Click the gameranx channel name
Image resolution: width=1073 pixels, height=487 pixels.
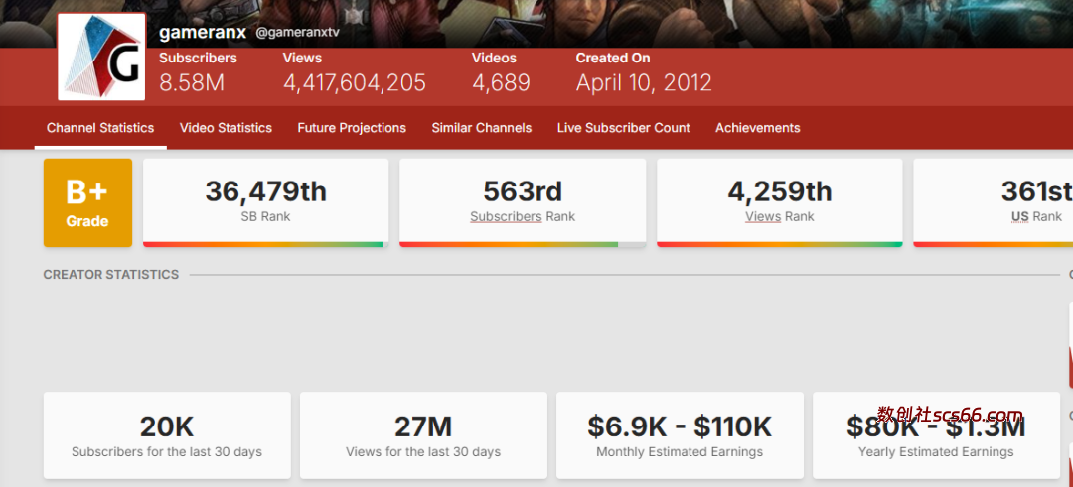point(203,32)
